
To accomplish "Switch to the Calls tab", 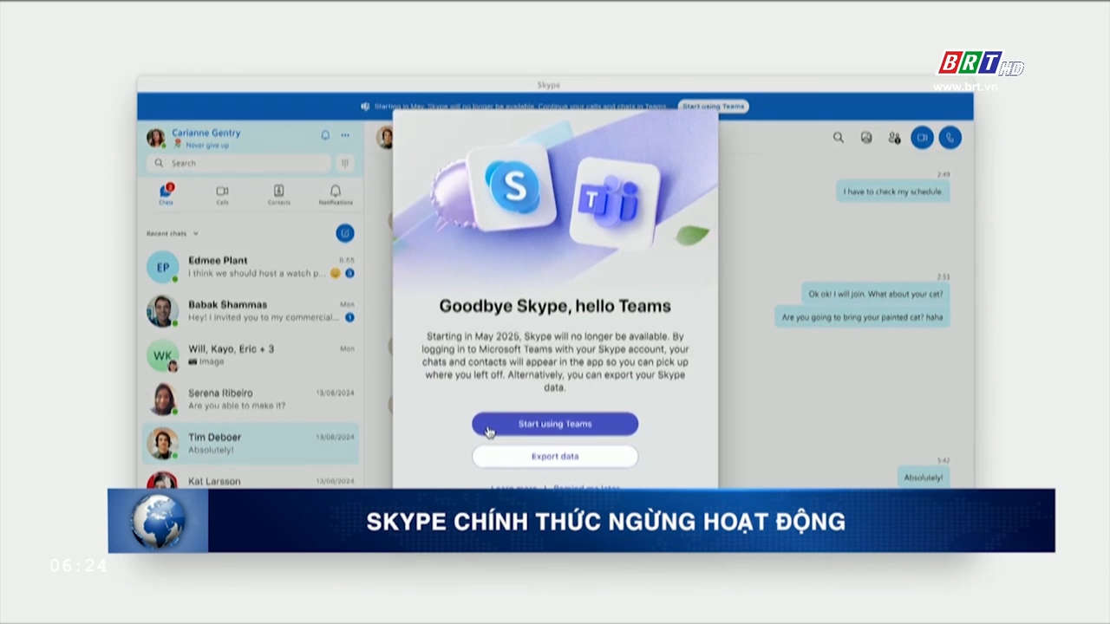I will coord(222,194).
